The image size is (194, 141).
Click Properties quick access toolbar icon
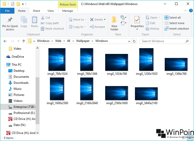[x=13, y=4]
